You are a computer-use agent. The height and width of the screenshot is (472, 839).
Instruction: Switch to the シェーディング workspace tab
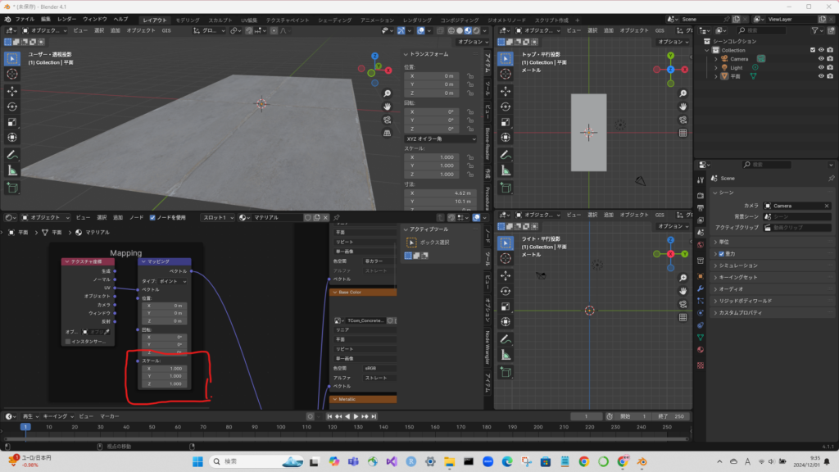[x=334, y=19]
